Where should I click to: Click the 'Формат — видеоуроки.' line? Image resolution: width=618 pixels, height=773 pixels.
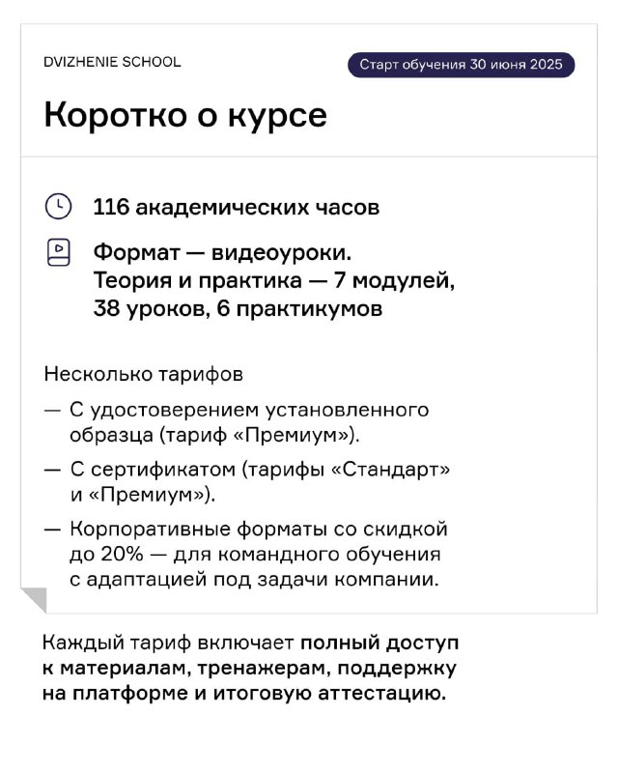coord(222,252)
